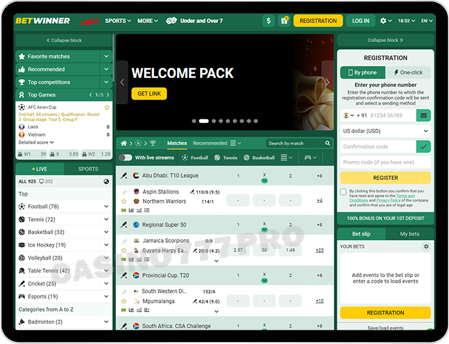Select the third banner carousel dot
This screenshot has width=449, height=344.
coord(214,121)
